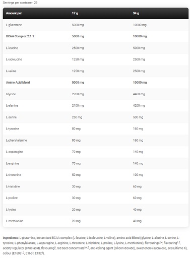Click the L-valine 2500 mg value
190x258 pixels.
139,71
